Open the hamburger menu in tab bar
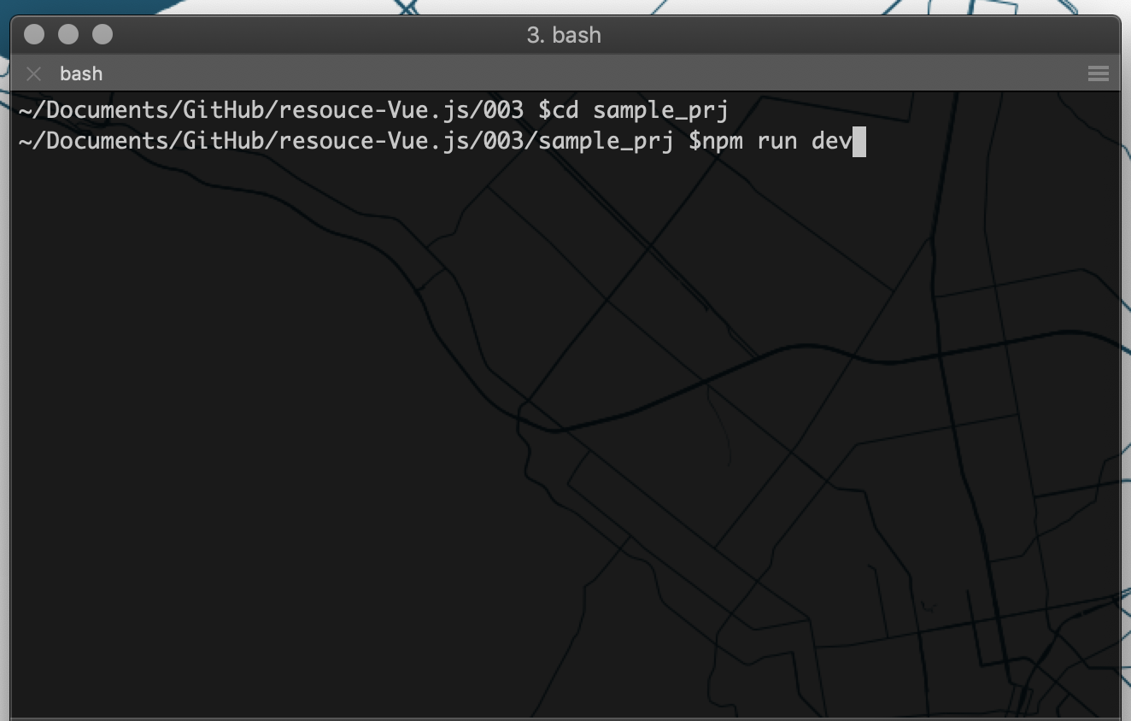The width and height of the screenshot is (1131, 721). point(1099,74)
